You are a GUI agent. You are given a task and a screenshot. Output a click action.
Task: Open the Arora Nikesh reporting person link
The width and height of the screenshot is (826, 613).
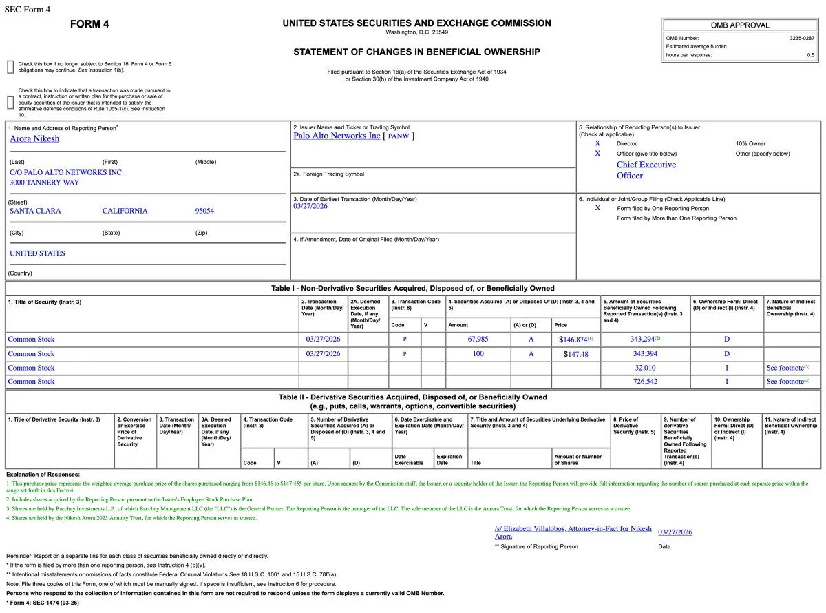[34, 138]
